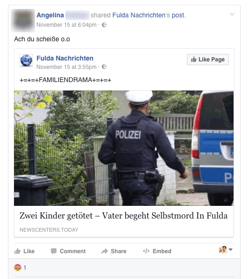Open the November 15 at 3:55pm timestamp
Image resolution: width=249 pixels, height=279 pixels.
(66, 67)
